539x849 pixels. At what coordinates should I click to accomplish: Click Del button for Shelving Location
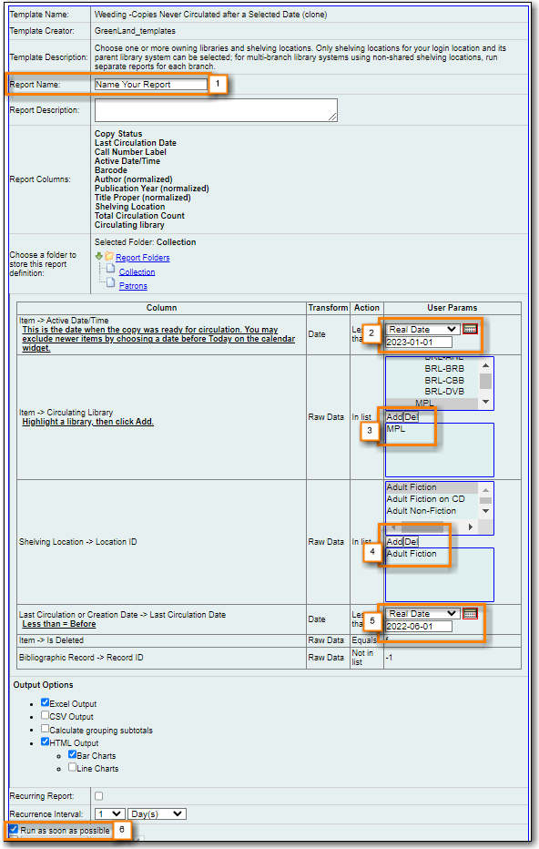click(412, 541)
